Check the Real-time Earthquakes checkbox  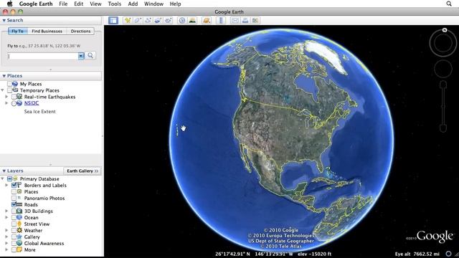click(x=14, y=97)
